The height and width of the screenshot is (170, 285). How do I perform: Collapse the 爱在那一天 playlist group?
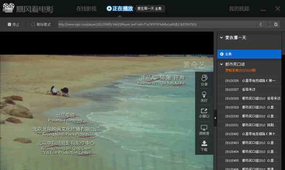(x=221, y=38)
